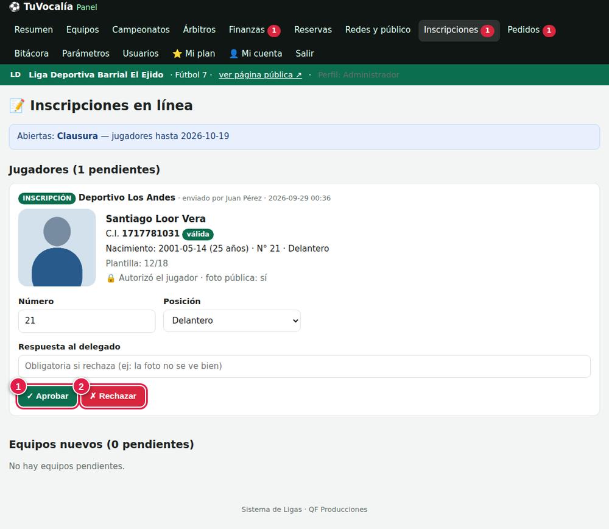This screenshot has width=609, height=529.
Task: Open the Bitácora log
Action: (x=32, y=54)
